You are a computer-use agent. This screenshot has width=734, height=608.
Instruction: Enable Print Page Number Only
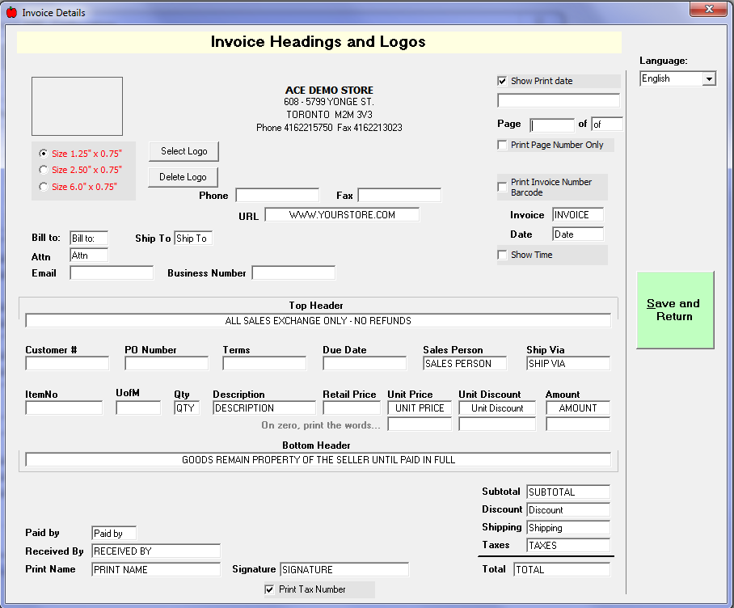pyautogui.click(x=502, y=145)
